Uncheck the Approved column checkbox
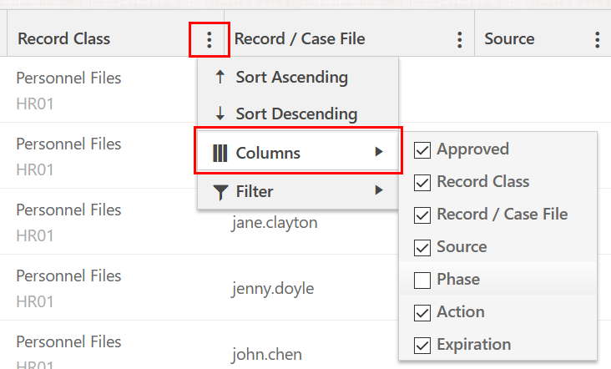The height and width of the screenshot is (369, 611). tap(422, 150)
